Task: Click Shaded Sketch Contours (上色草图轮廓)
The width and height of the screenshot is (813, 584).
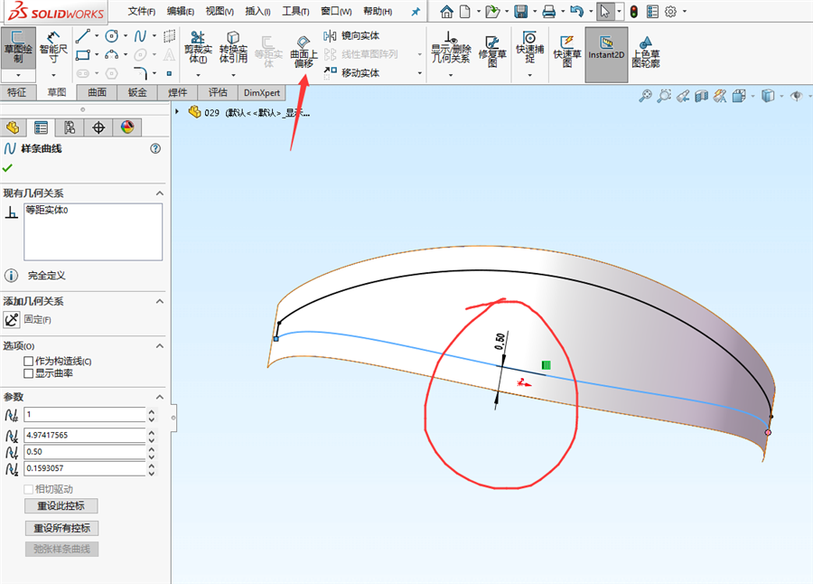Action: coord(646,51)
